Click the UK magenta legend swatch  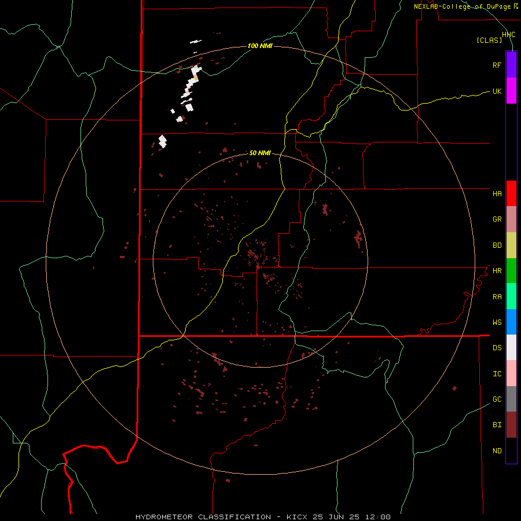pyautogui.click(x=511, y=91)
